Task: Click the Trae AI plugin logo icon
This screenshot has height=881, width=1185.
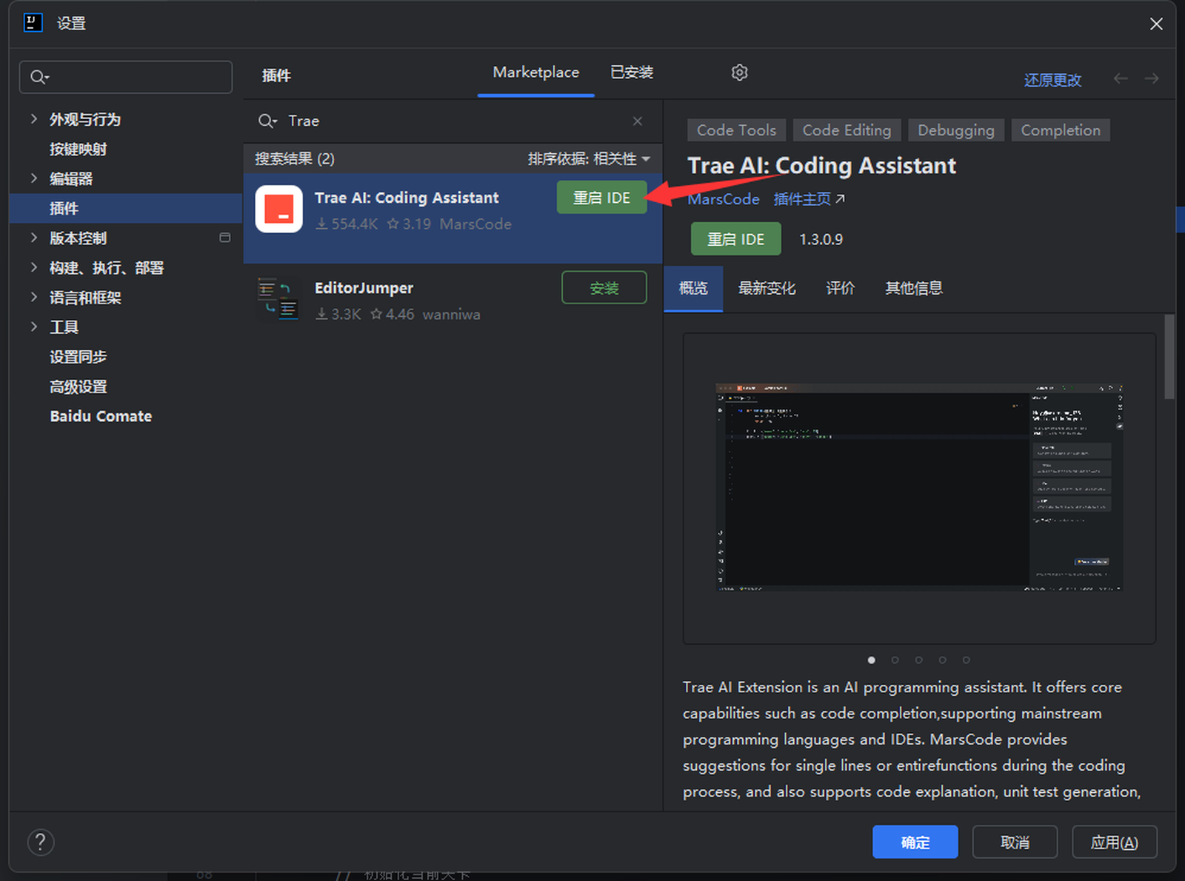Action: (279, 209)
